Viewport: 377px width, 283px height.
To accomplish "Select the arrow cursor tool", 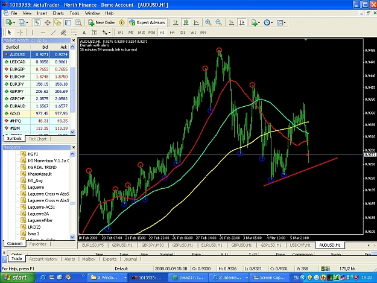I will (x=10, y=33).
